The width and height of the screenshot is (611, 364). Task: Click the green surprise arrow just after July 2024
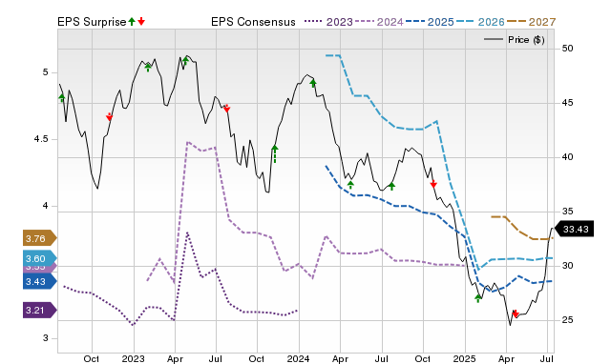[391, 186]
